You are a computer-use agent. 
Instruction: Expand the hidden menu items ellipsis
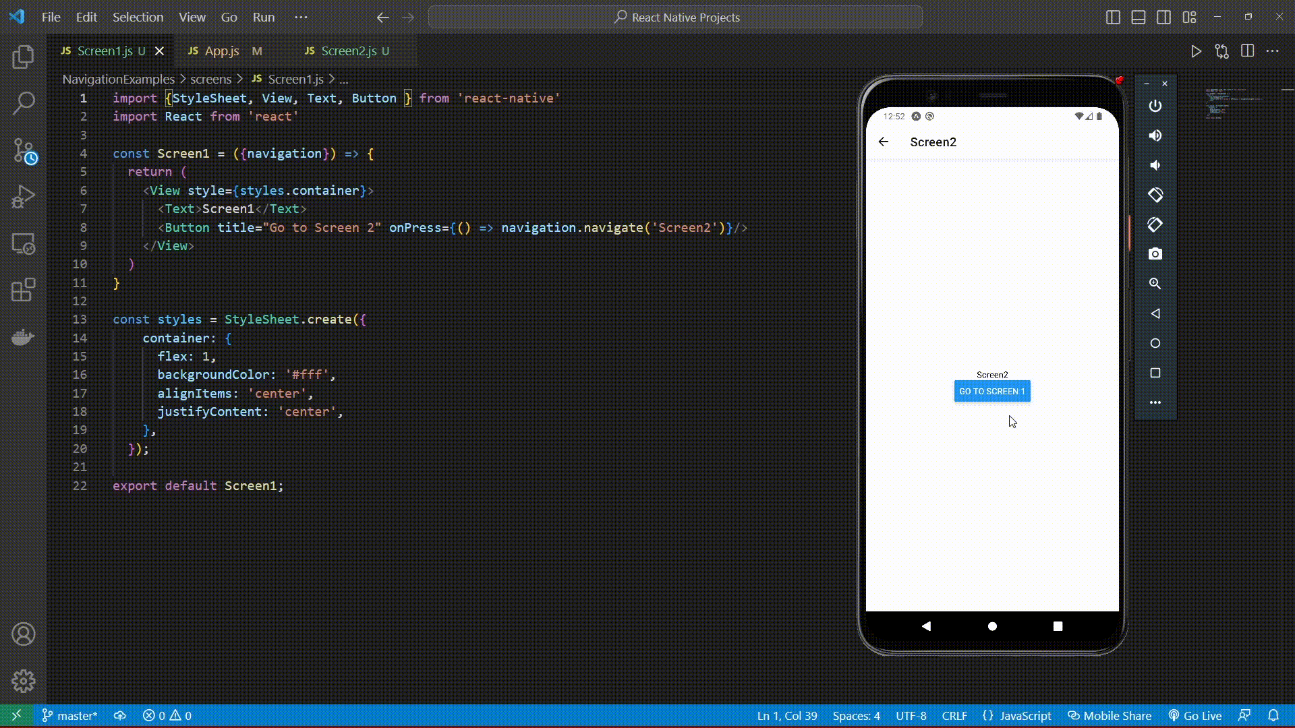click(x=301, y=18)
